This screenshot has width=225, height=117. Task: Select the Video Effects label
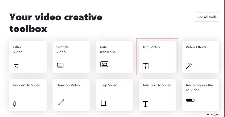point(196,47)
